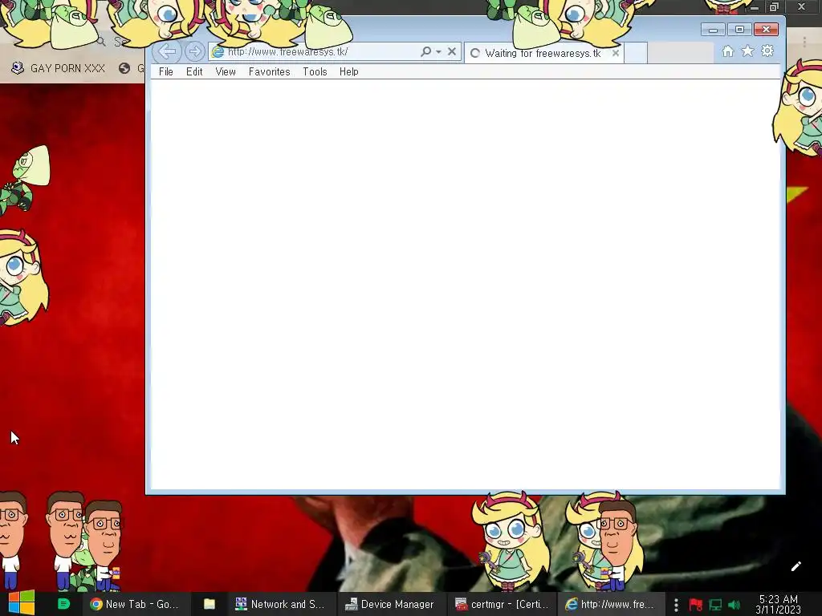Click the network monitor tray icon

pyautogui.click(x=715, y=605)
